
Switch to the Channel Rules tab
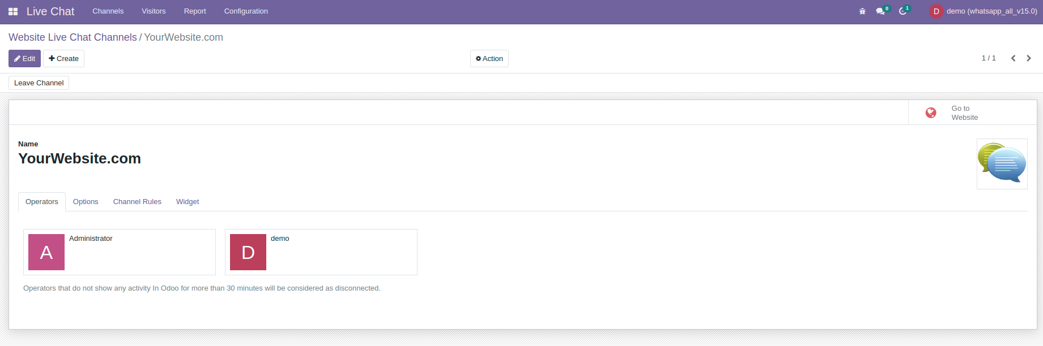click(x=137, y=202)
